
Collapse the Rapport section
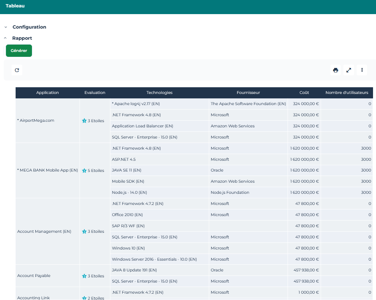(x=22, y=38)
